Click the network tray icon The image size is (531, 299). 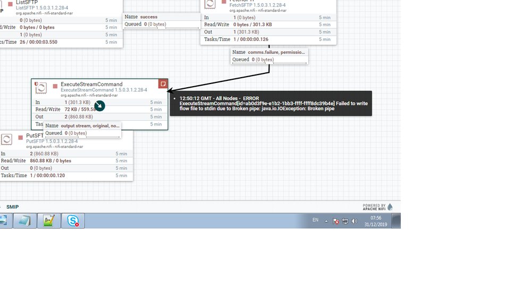(345, 221)
